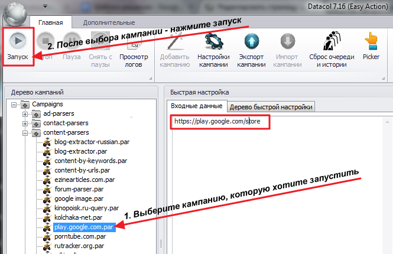Click Сброс очереди и истории icon

[332, 41]
